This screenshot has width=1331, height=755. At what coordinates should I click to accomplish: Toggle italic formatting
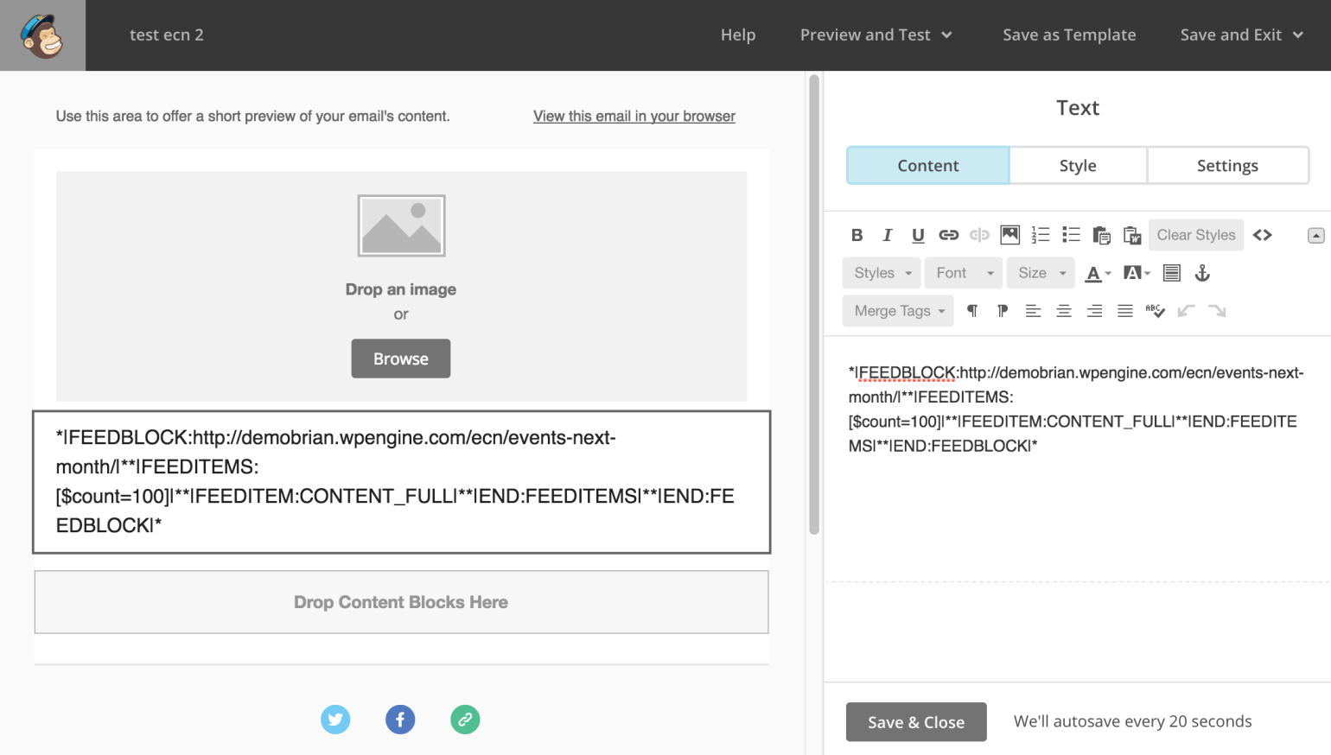(887, 235)
